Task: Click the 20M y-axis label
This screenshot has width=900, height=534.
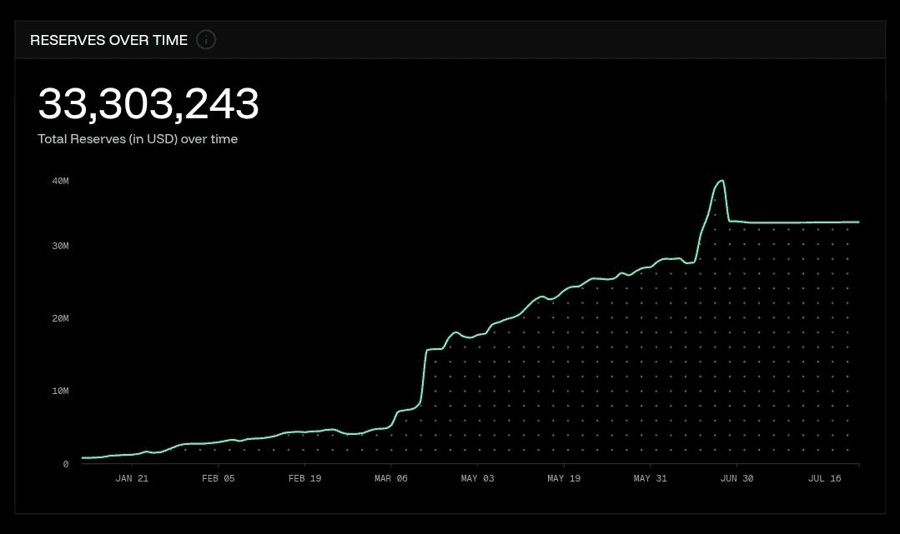Action: coord(60,318)
